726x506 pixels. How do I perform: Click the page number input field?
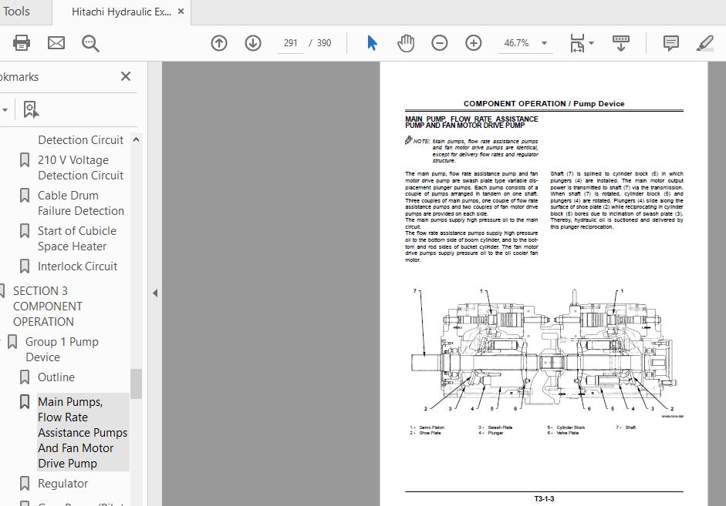tap(291, 42)
